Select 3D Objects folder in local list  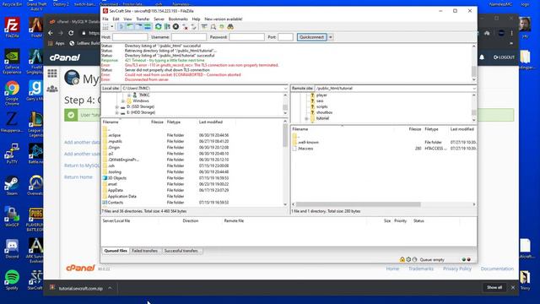pyautogui.click(x=117, y=178)
